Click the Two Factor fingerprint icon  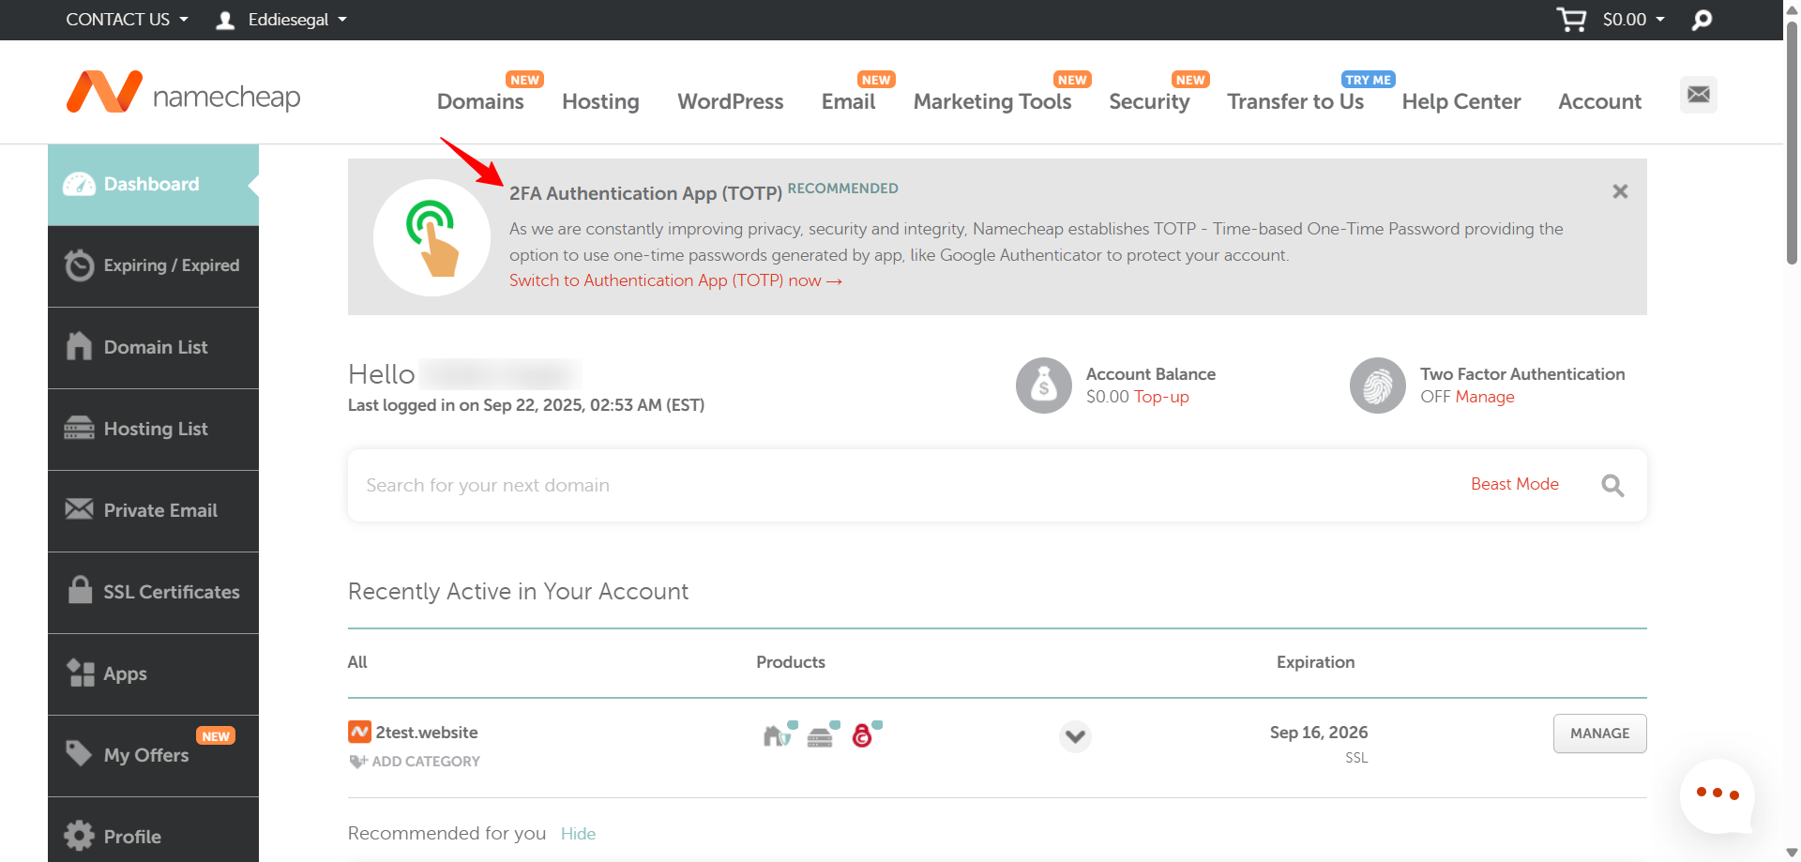(x=1378, y=386)
